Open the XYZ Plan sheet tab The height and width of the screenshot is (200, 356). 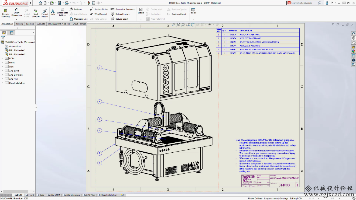pyautogui.click(x=89, y=195)
